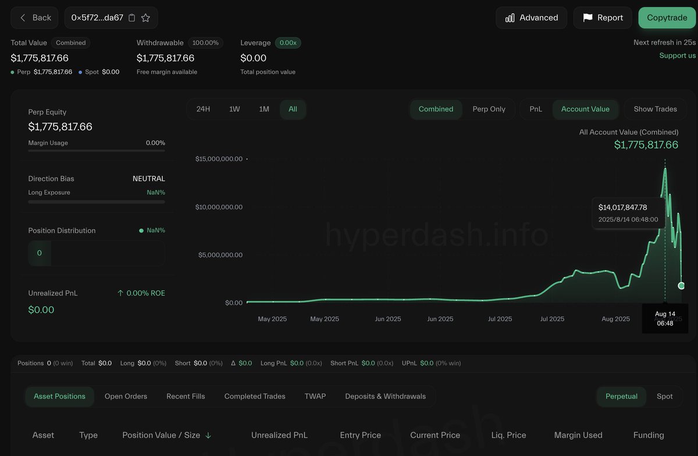698x456 pixels.
Task: Click the 0.00% ROE indicator
Action: pyautogui.click(x=141, y=293)
